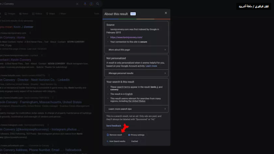Open the Images search tab
The image size is (274, 154).
click(10, 14)
